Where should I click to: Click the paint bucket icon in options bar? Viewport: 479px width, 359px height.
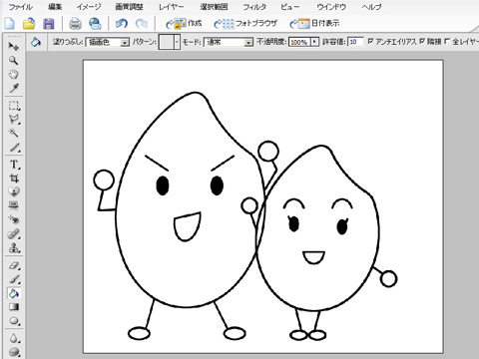(x=36, y=42)
